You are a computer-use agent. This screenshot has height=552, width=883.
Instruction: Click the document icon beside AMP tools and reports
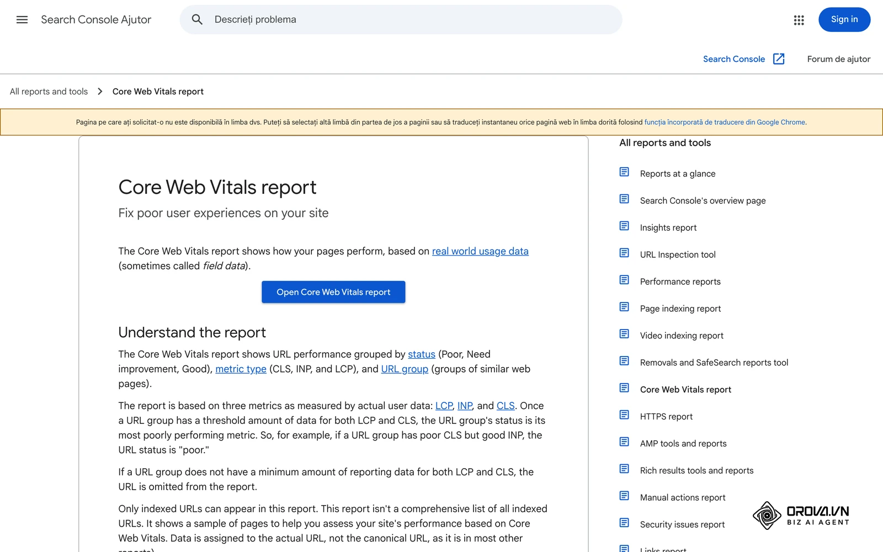point(624,442)
